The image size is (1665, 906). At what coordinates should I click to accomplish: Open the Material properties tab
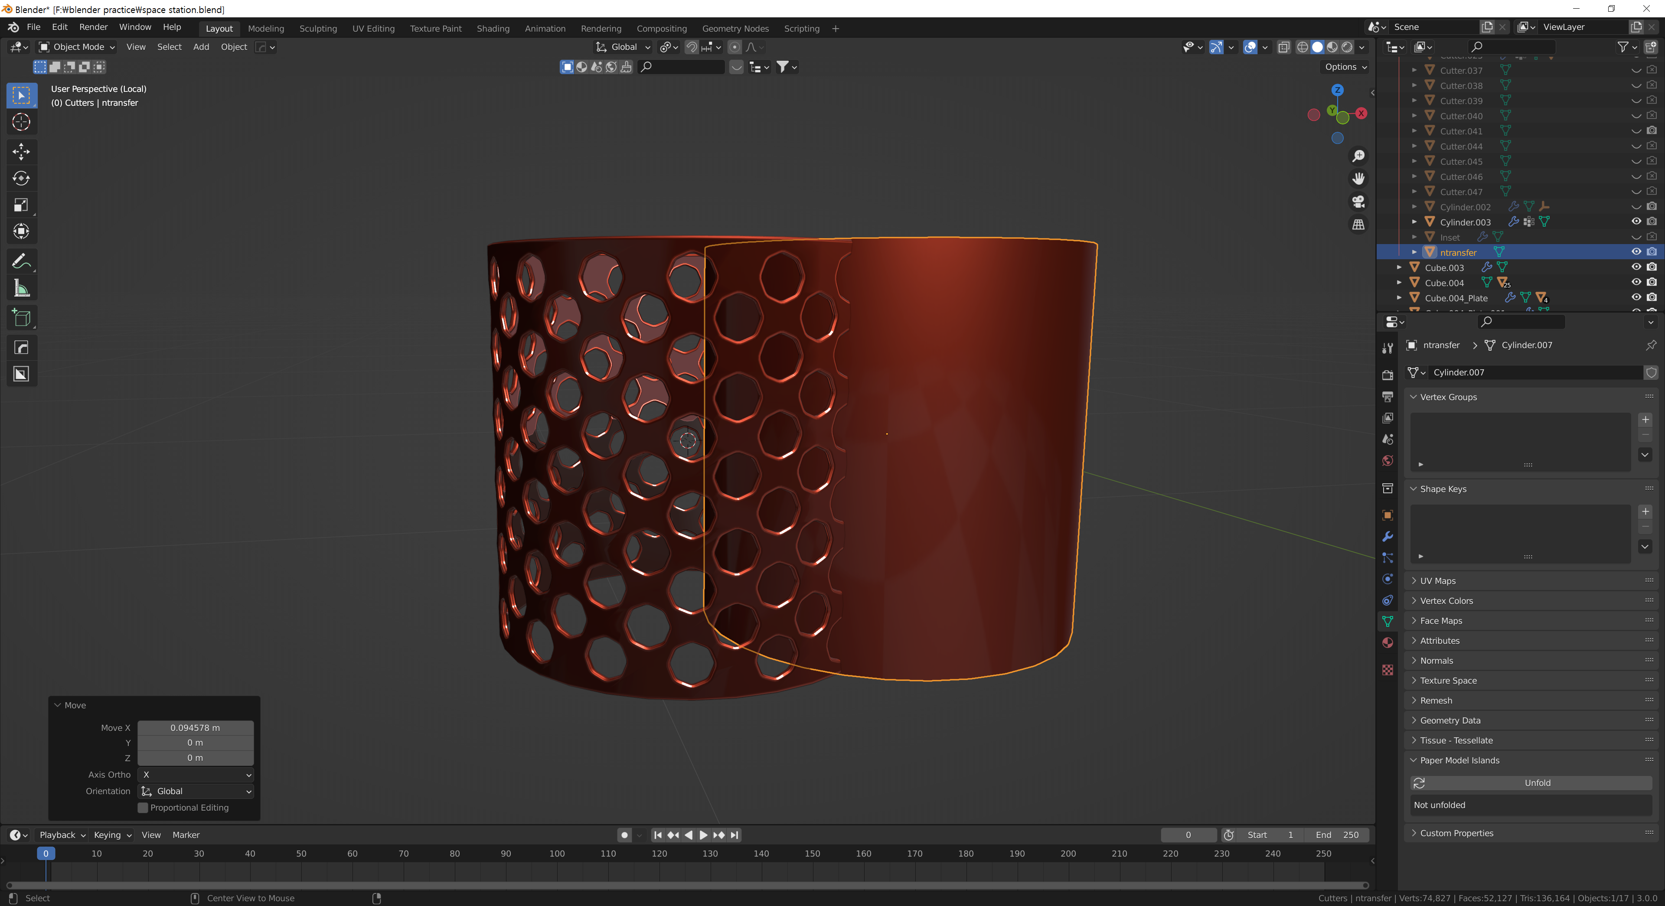point(1387,642)
